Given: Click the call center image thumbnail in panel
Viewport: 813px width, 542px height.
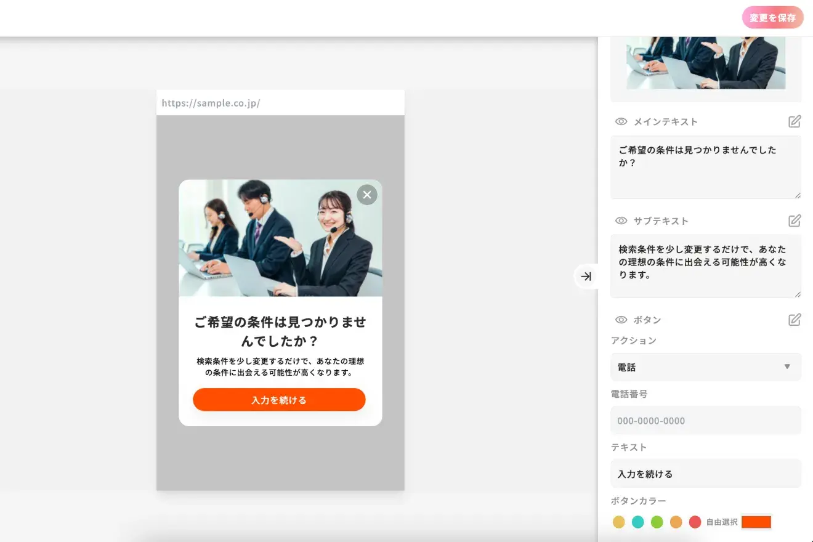Looking at the screenshot, I should pos(706,63).
